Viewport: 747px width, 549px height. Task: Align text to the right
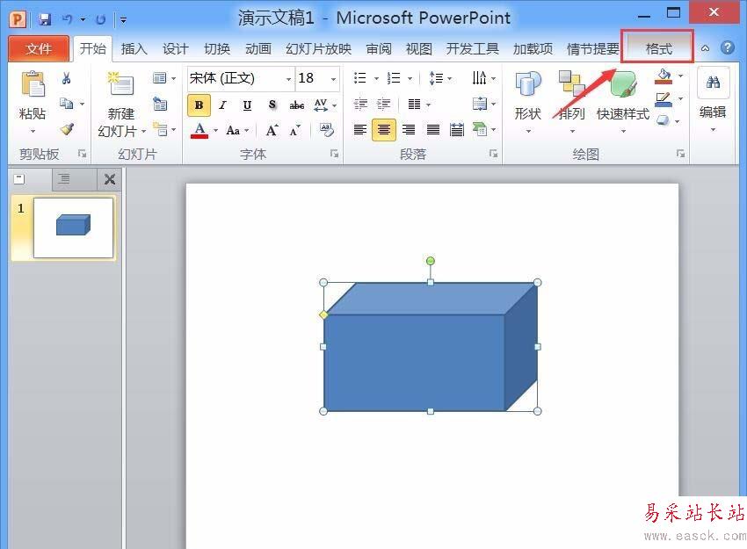409,129
